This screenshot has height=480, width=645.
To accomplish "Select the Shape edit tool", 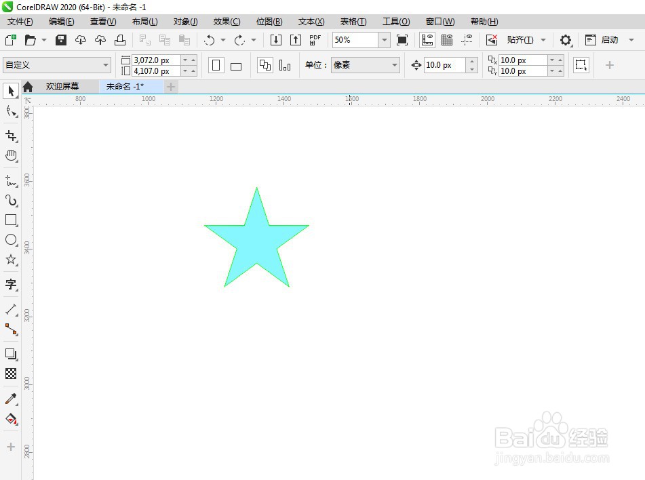I will tap(11, 111).
